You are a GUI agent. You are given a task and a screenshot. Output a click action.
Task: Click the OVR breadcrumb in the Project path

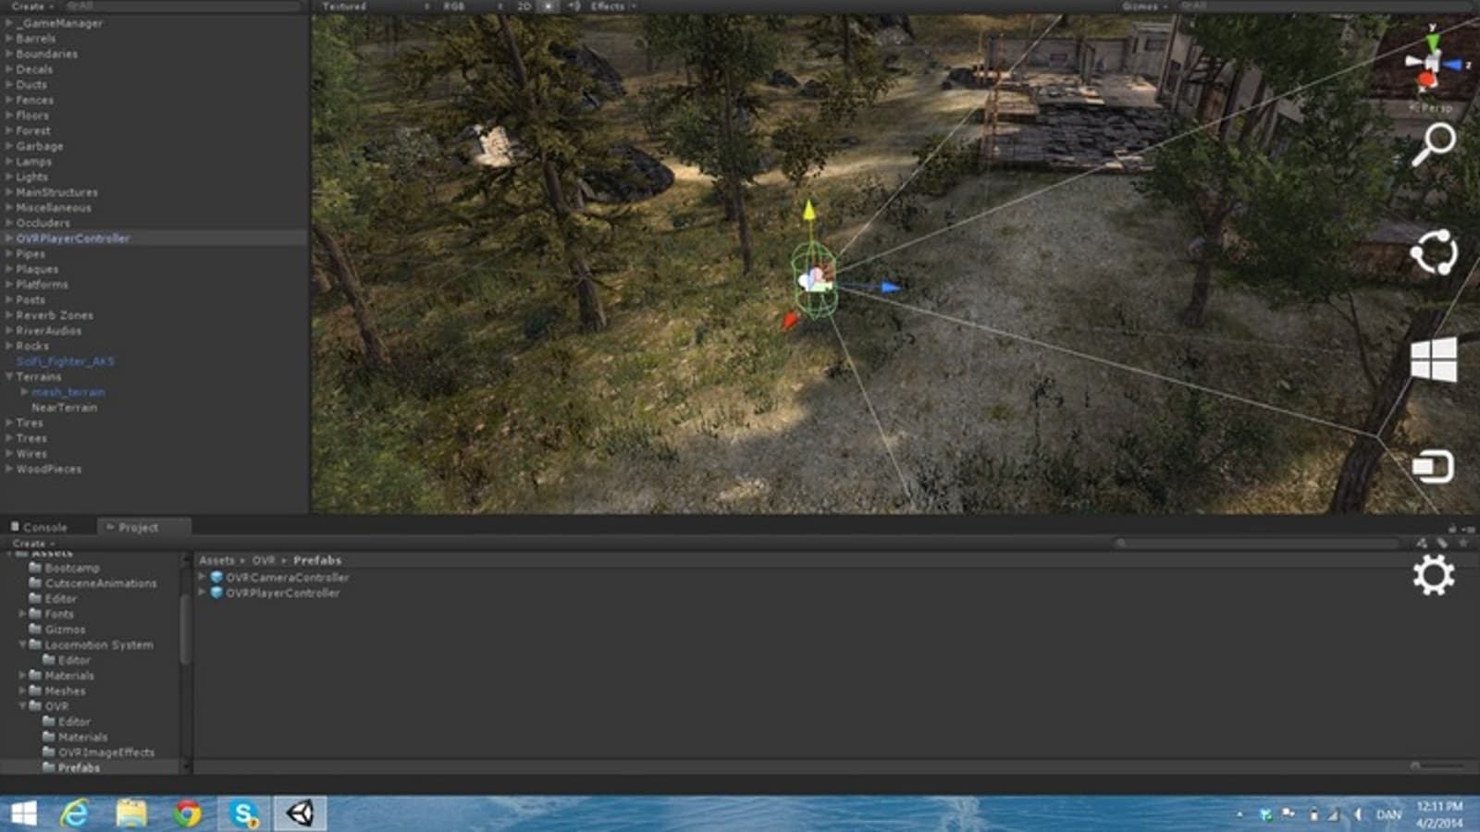(x=264, y=560)
